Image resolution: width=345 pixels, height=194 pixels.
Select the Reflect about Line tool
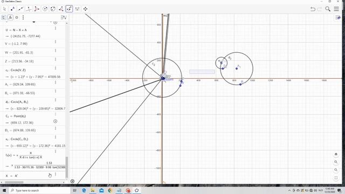pyautogui.click(x=69, y=9)
